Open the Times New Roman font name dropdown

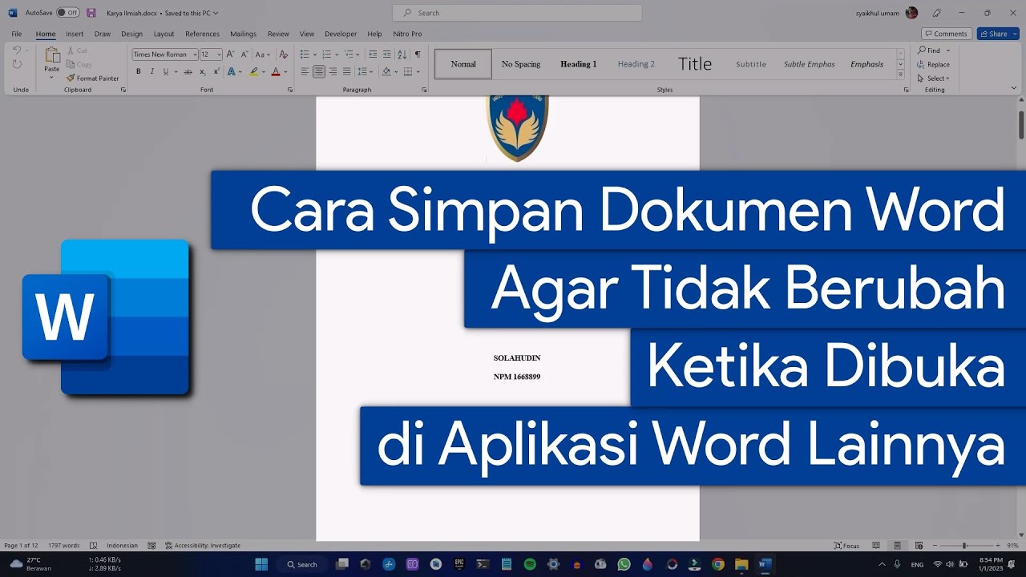194,54
